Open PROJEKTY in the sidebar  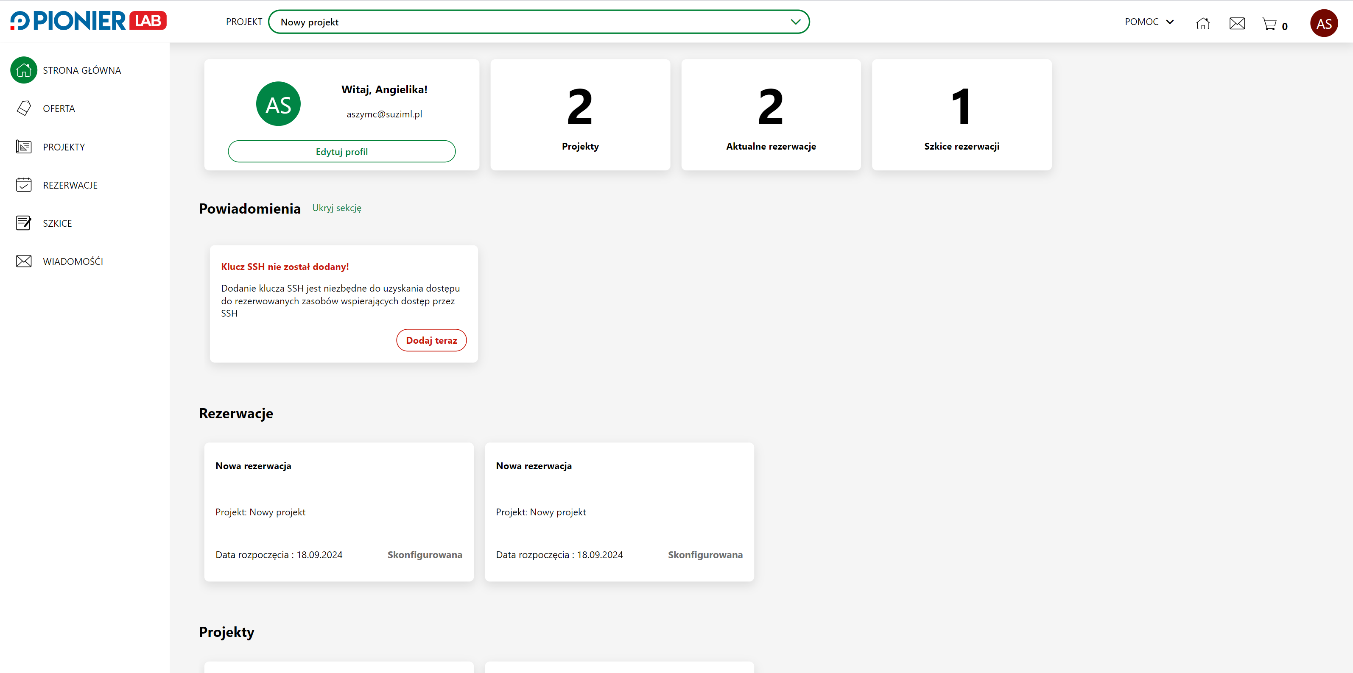[x=64, y=147]
